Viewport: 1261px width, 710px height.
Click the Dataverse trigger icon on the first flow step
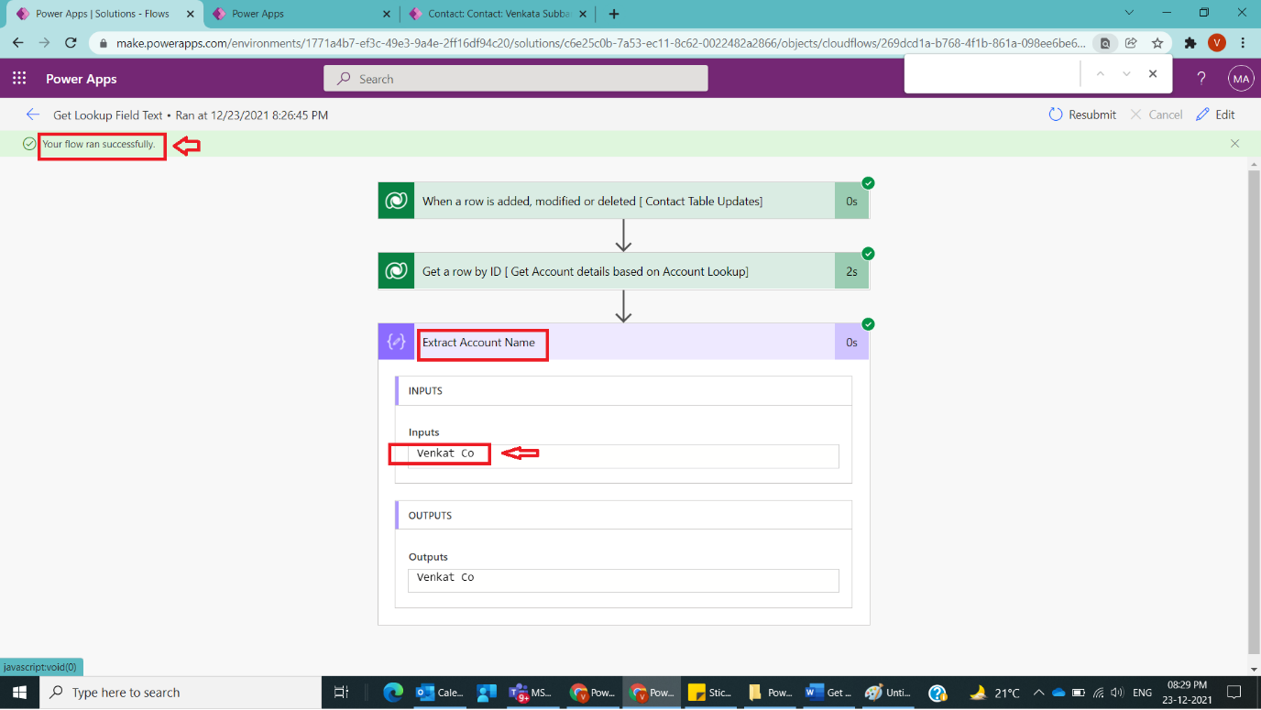pos(396,200)
